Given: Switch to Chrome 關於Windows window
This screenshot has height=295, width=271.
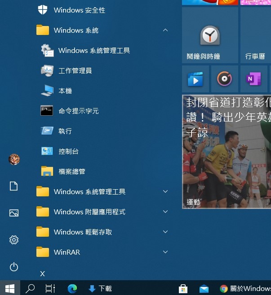Looking at the screenshot, I should click(244, 288).
